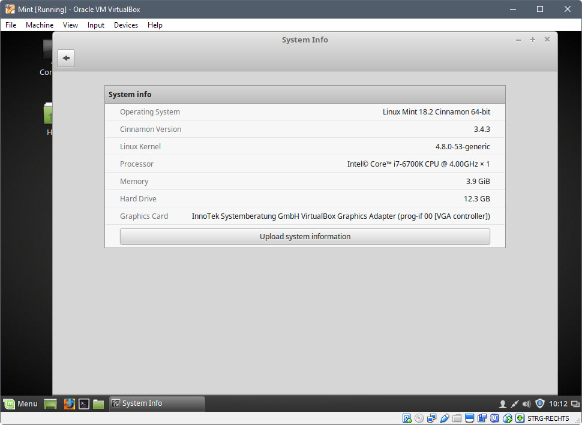Click the sound volume icon in panel
This screenshot has width=582, height=425.
pos(526,404)
